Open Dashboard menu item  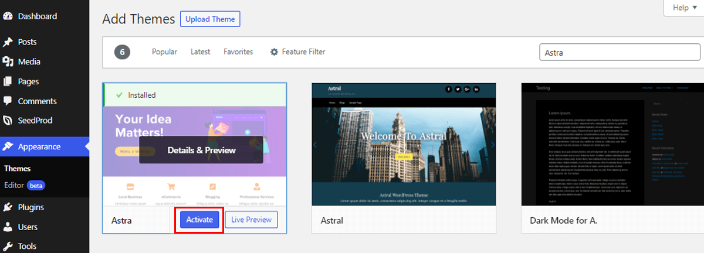(x=45, y=16)
